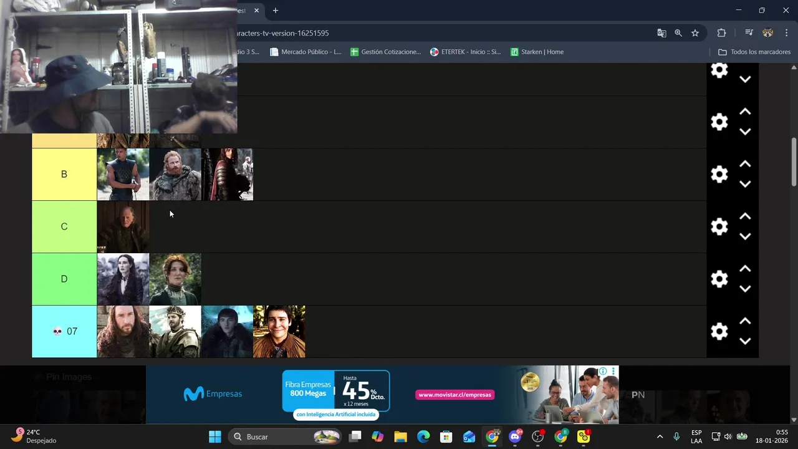The height and width of the screenshot is (449, 798).
Task: Bookmark this page with star icon
Action: tap(695, 33)
